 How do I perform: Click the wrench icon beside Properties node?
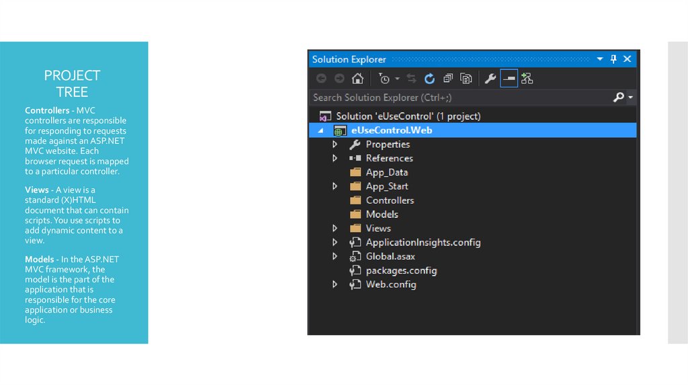coord(355,144)
